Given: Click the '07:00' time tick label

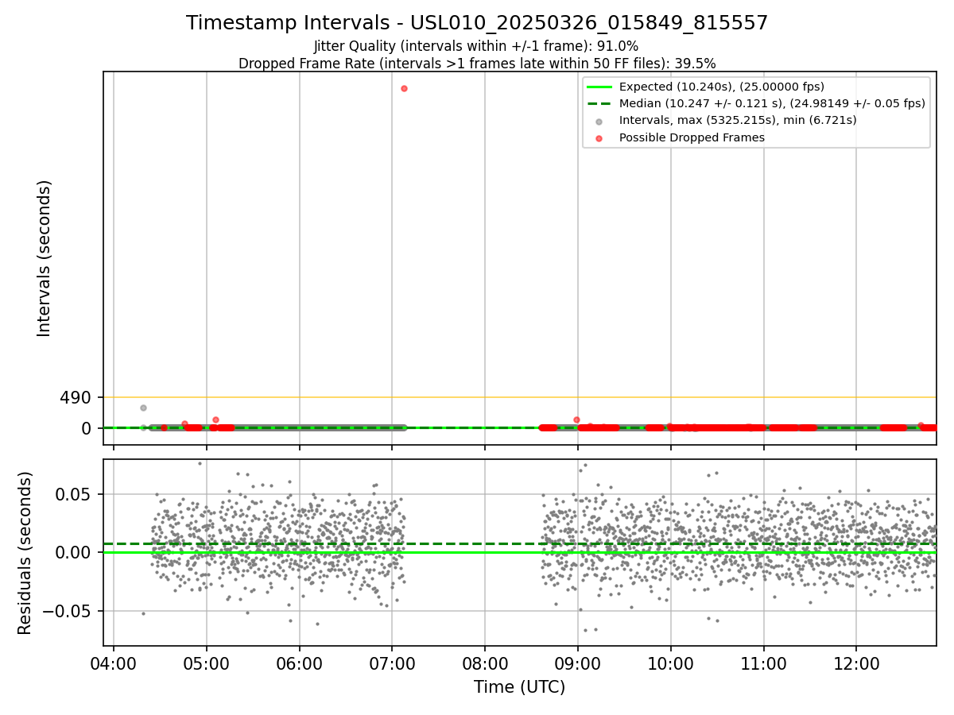Looking at the screenshot, I should pyautogui.click(x=392, y=663).
